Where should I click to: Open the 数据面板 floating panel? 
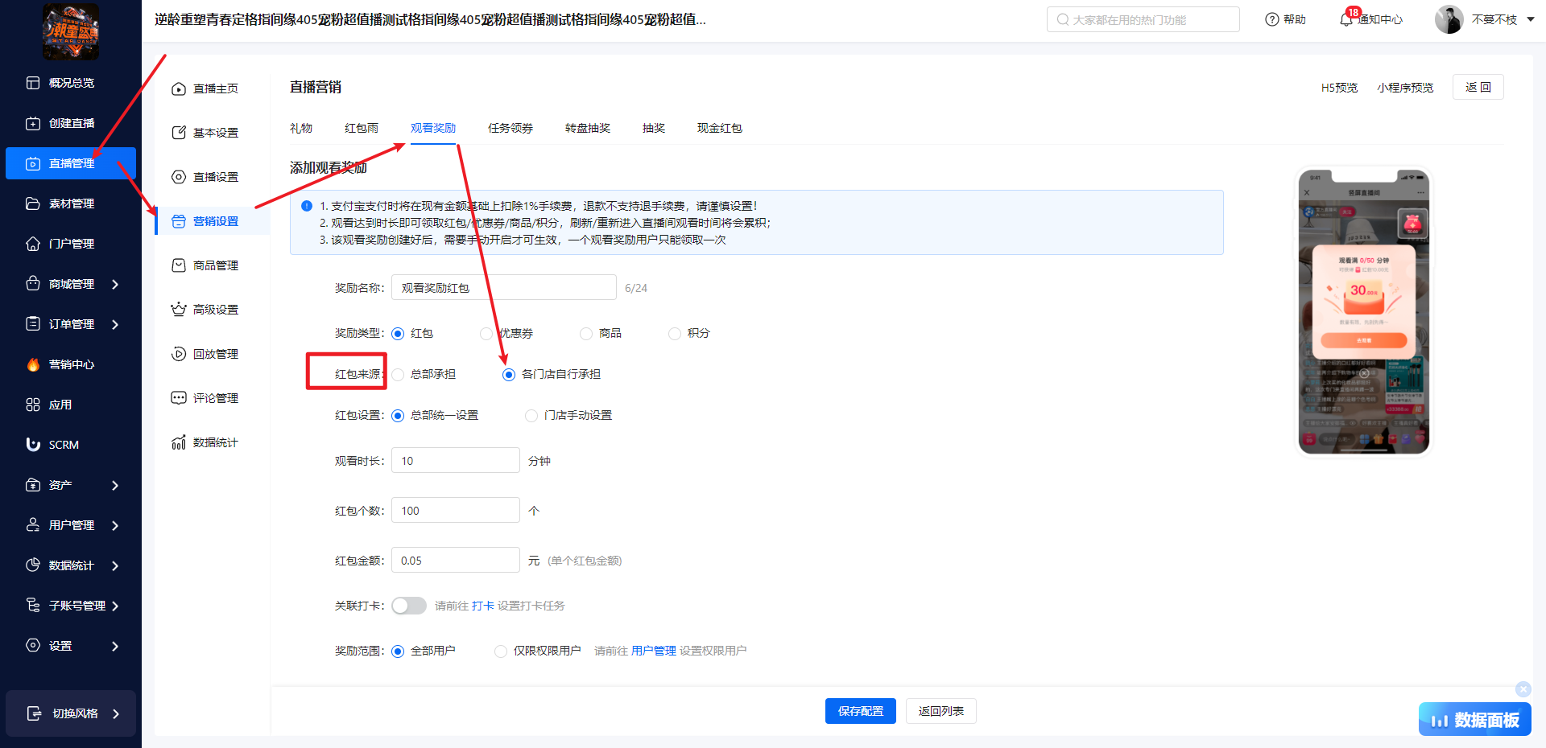[x=1474, y=720]
